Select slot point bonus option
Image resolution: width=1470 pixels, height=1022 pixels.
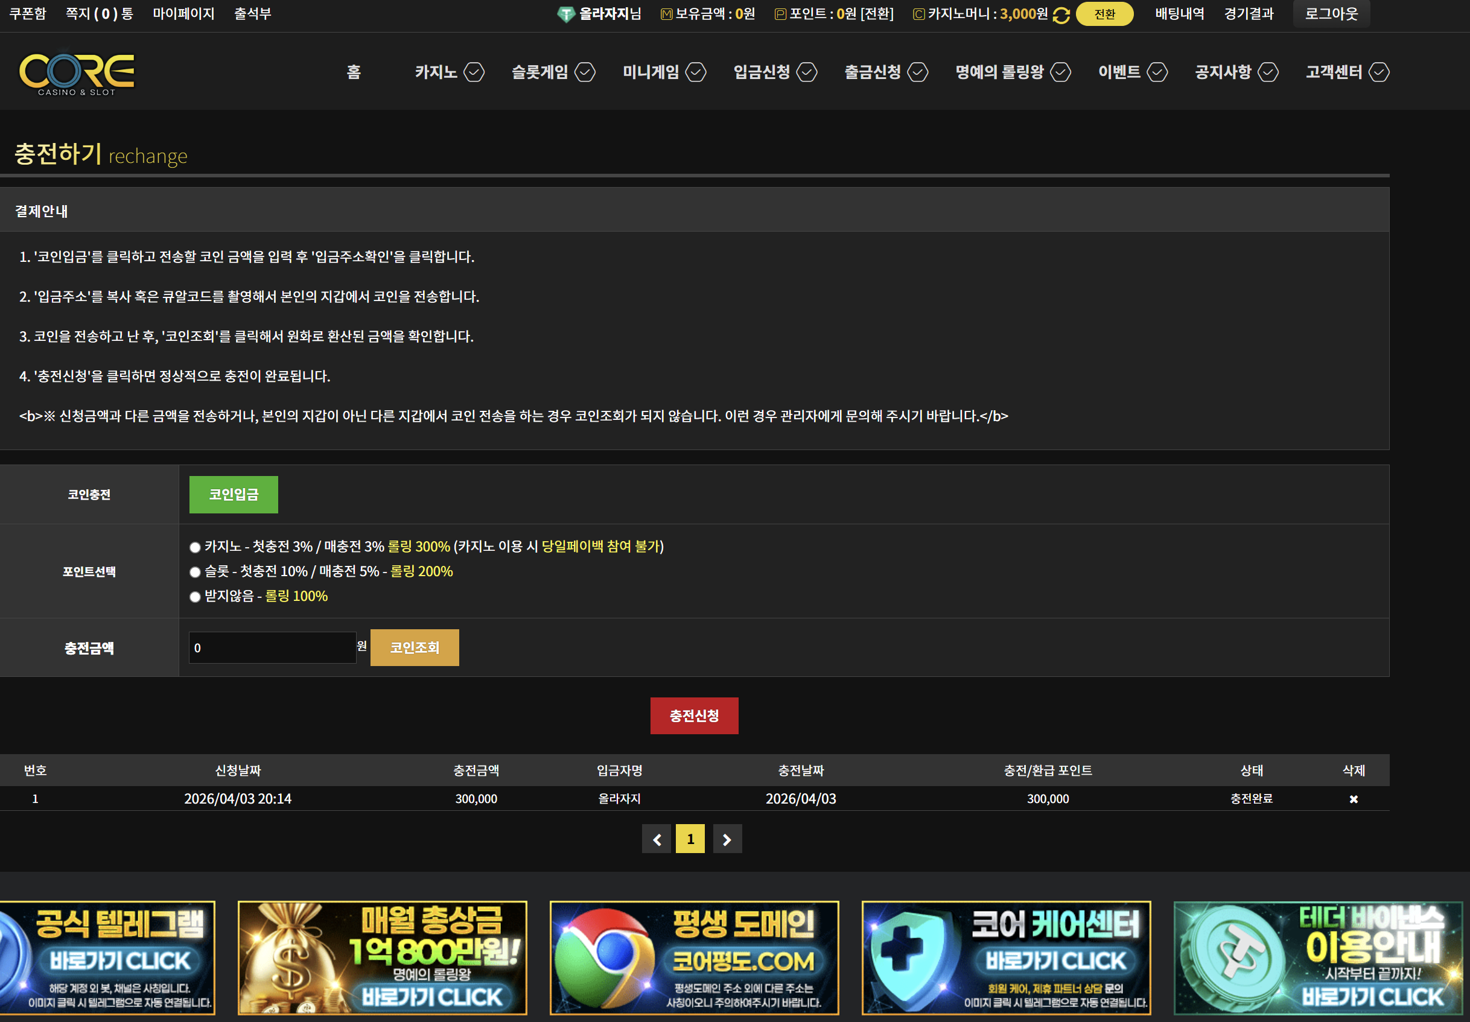click(195, 572)
